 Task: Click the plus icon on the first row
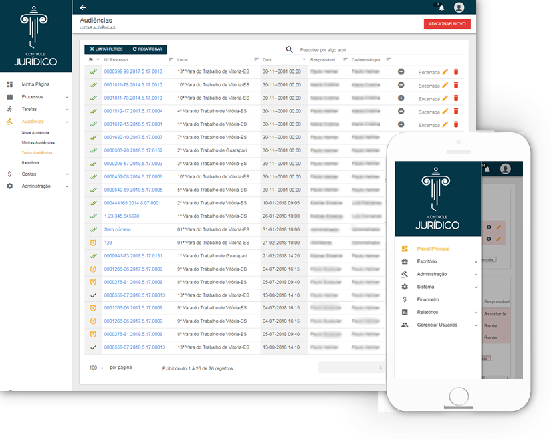(x=401, y=71)
